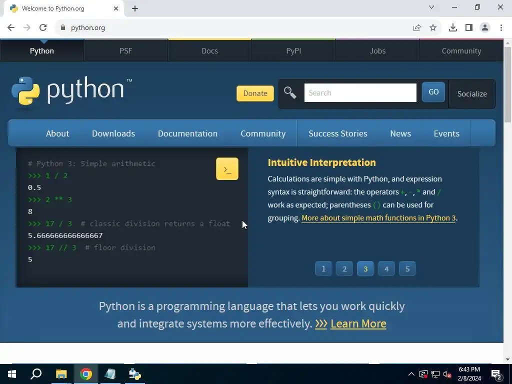Open the News menu
Image resolution: width=512 pixels, height=384 pixels.
pyautogui.click(x=400, y=133)
